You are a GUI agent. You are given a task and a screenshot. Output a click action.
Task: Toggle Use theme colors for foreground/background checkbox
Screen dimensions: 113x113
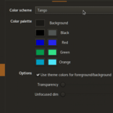[38, 75]
